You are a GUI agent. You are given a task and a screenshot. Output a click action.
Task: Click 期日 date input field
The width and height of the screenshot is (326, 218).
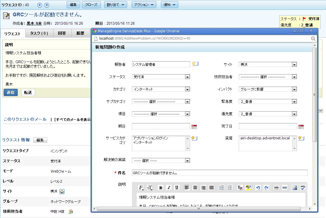161,126
